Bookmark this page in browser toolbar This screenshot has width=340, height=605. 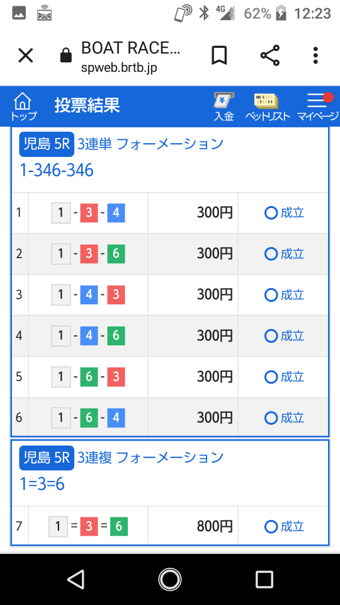(219, 56)
